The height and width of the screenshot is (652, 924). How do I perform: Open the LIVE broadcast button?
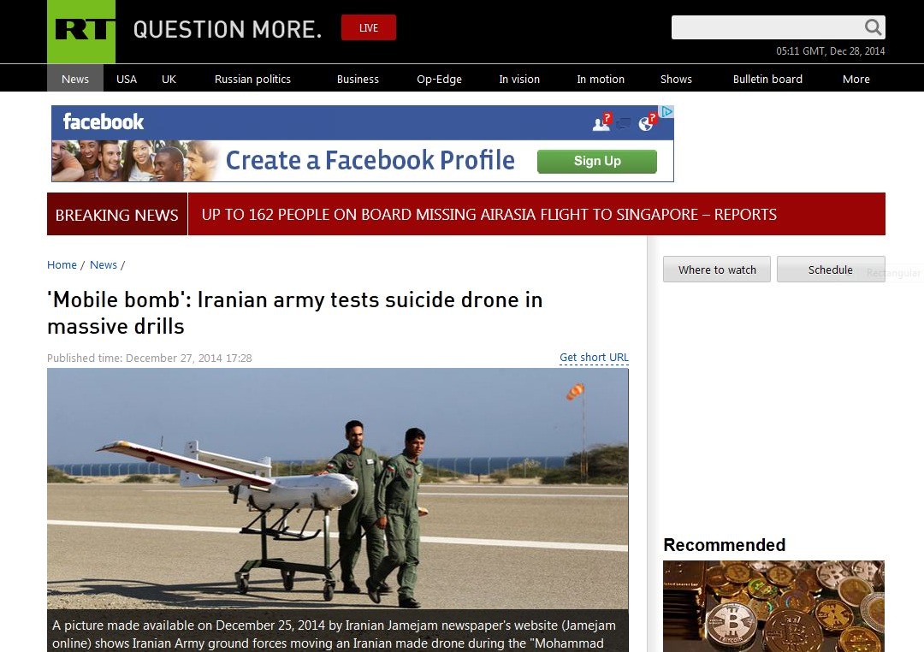point(368,27)
